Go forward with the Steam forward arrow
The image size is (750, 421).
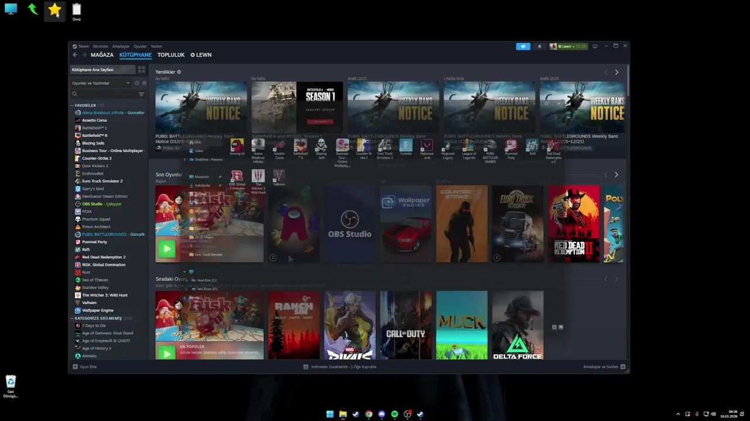point(84,55)
